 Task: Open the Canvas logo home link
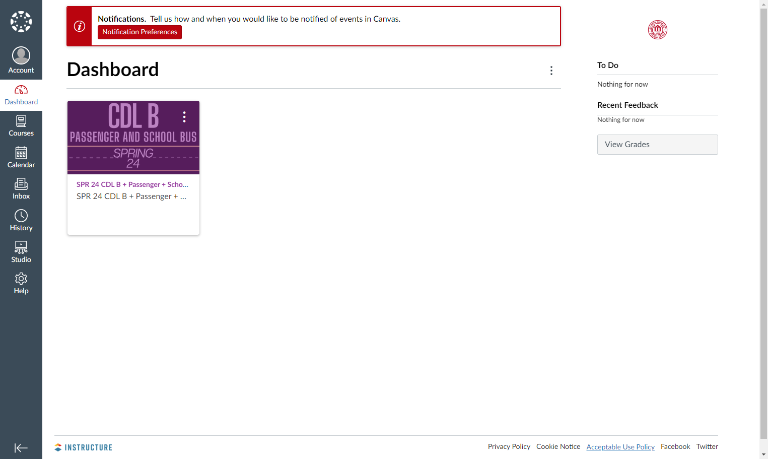coord(21,22)
